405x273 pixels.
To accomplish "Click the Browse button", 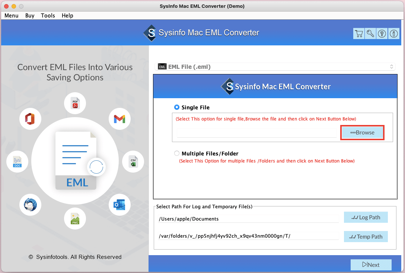I will click(x=362, y=133).
